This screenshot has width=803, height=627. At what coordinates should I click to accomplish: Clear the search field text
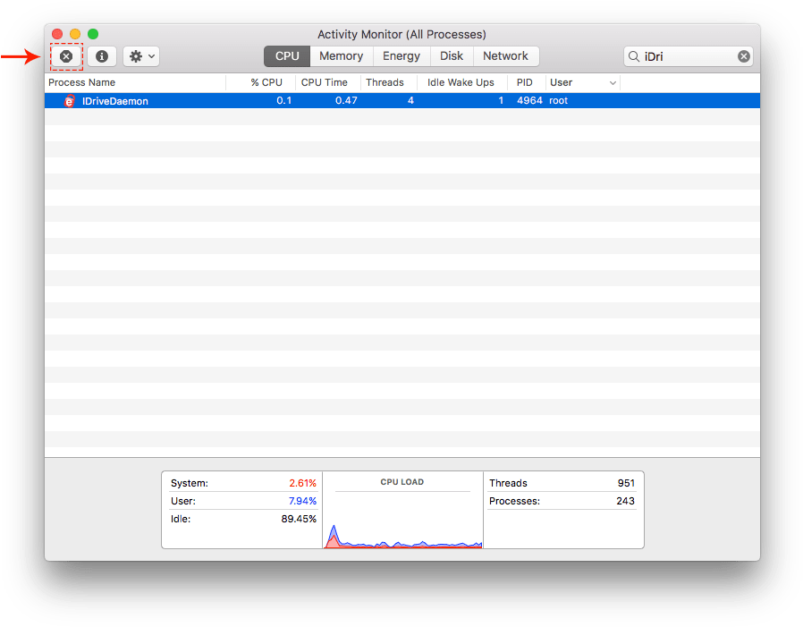[744, 56]
